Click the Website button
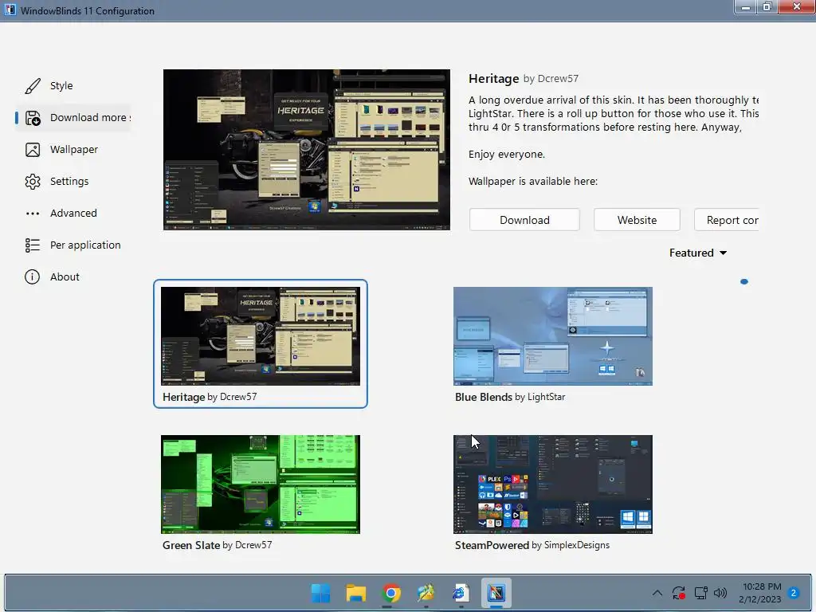 tap(637, 220)
